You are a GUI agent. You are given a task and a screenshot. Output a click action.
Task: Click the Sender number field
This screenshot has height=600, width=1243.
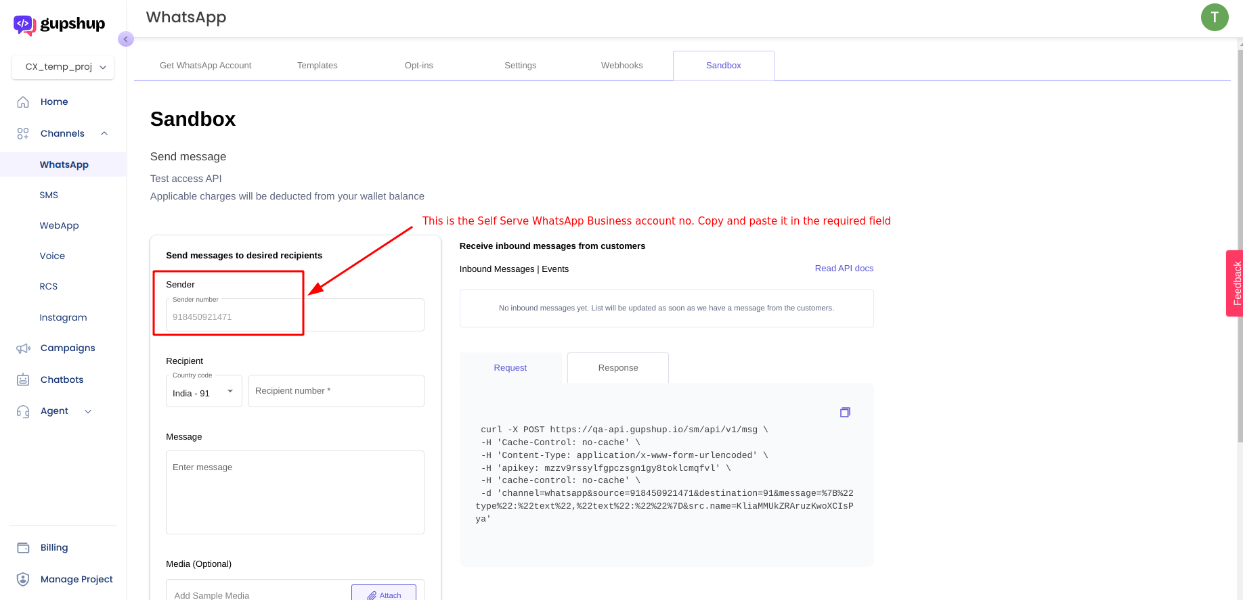point(295,315)
